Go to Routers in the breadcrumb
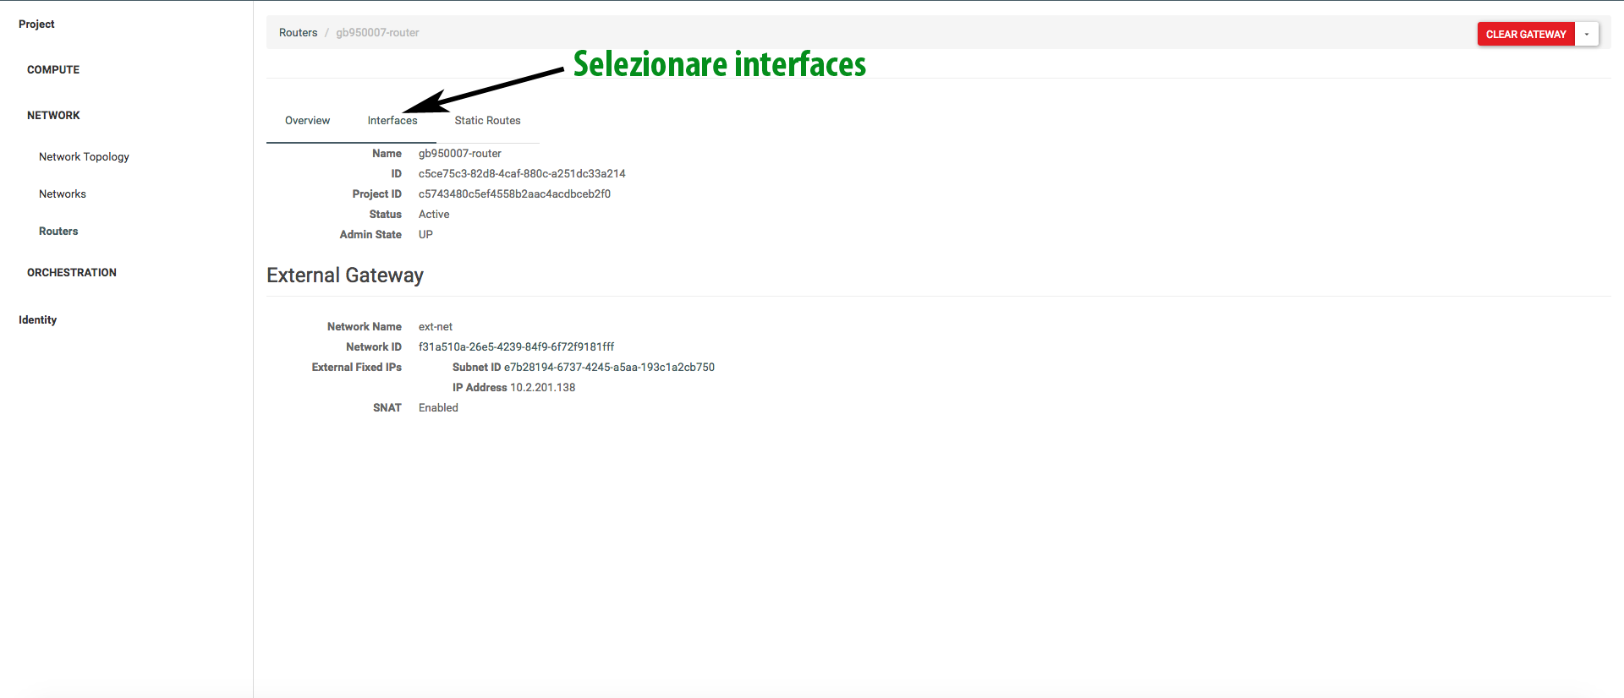 (298, 33)
